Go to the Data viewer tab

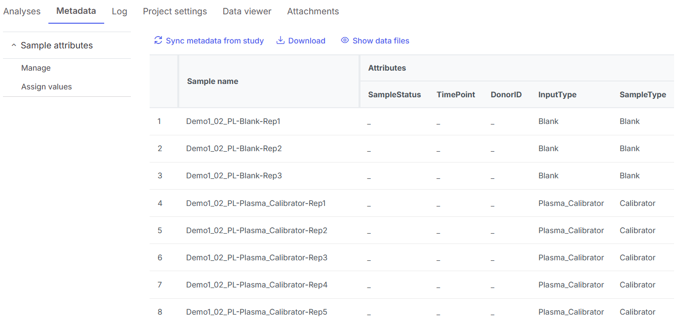coord(247,11)
